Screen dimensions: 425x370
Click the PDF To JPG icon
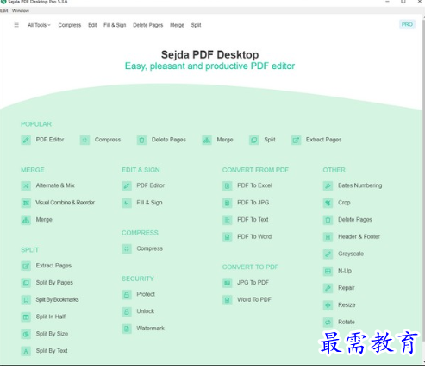[x=228, y=203]
